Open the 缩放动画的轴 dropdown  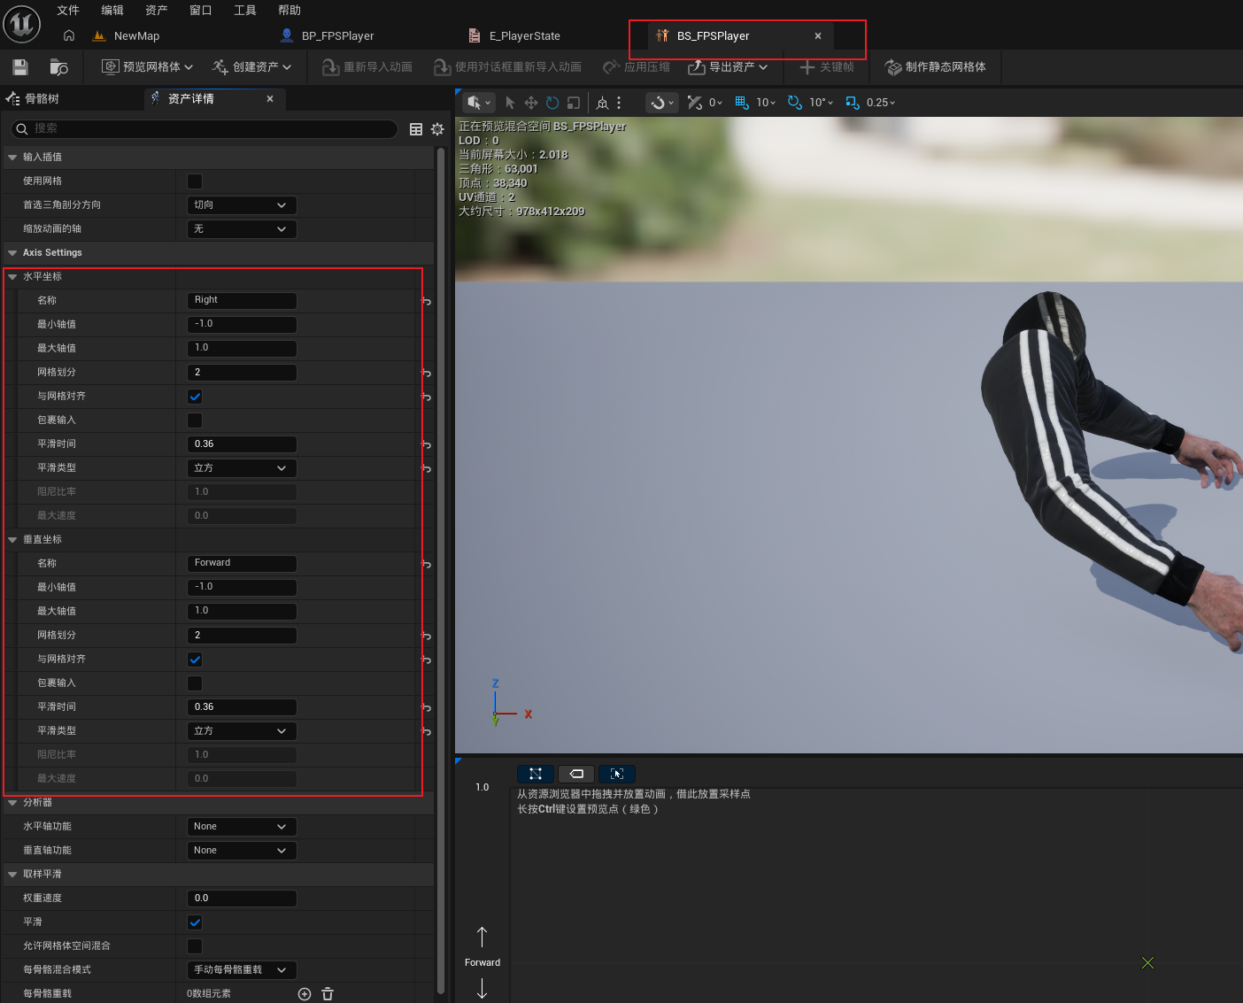click(x=242, y=229)
